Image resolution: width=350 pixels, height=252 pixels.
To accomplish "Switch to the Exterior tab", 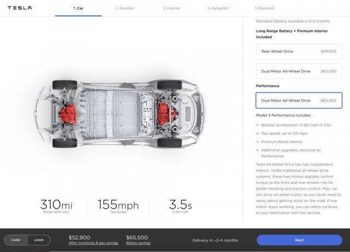I will click(126, 8).
